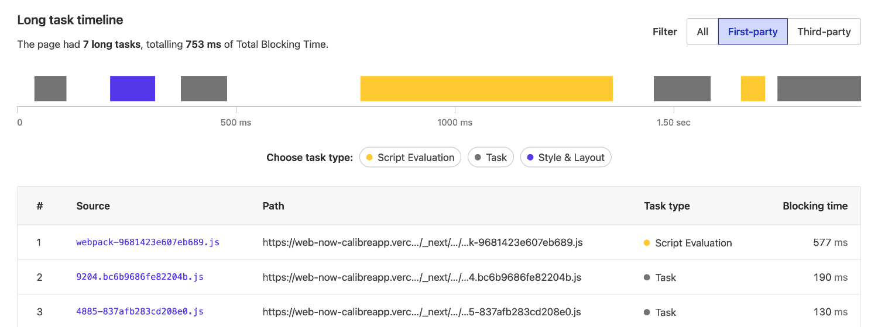Click the large yellow script evaluation bar
This screenshot has width=878, height=327.
point(486,89)
